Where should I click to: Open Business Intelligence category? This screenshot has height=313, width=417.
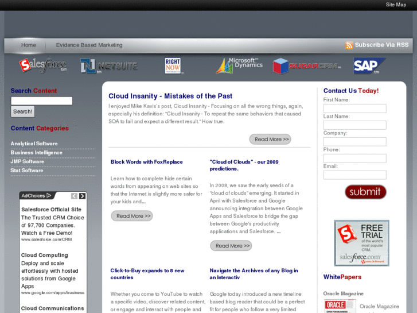[37, 153]
